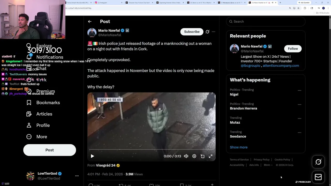The width and height of the screenshot is (331, 186).
Task: Open Cookie Policy footer link
Action: click(x=282, y=160)
